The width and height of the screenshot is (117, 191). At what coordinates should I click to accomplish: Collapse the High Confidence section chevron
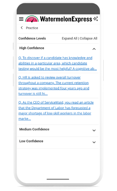(x=94, y=49)
